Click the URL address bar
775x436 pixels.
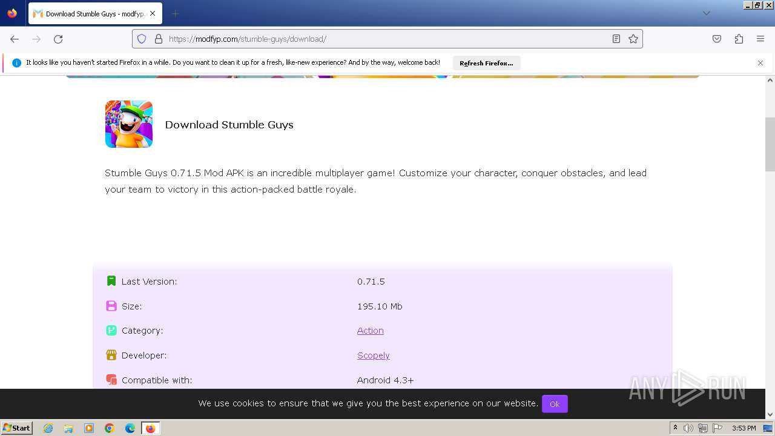387,39
